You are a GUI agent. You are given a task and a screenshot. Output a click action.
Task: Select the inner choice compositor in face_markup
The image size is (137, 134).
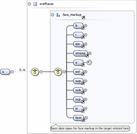(58, 72)
